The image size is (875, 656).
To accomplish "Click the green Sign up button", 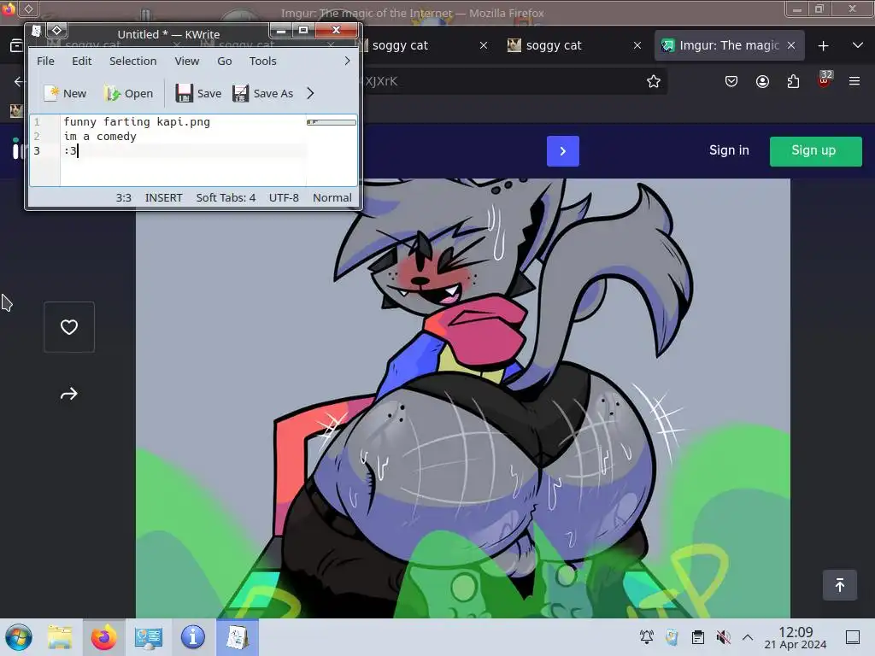I will click(815, 151).
